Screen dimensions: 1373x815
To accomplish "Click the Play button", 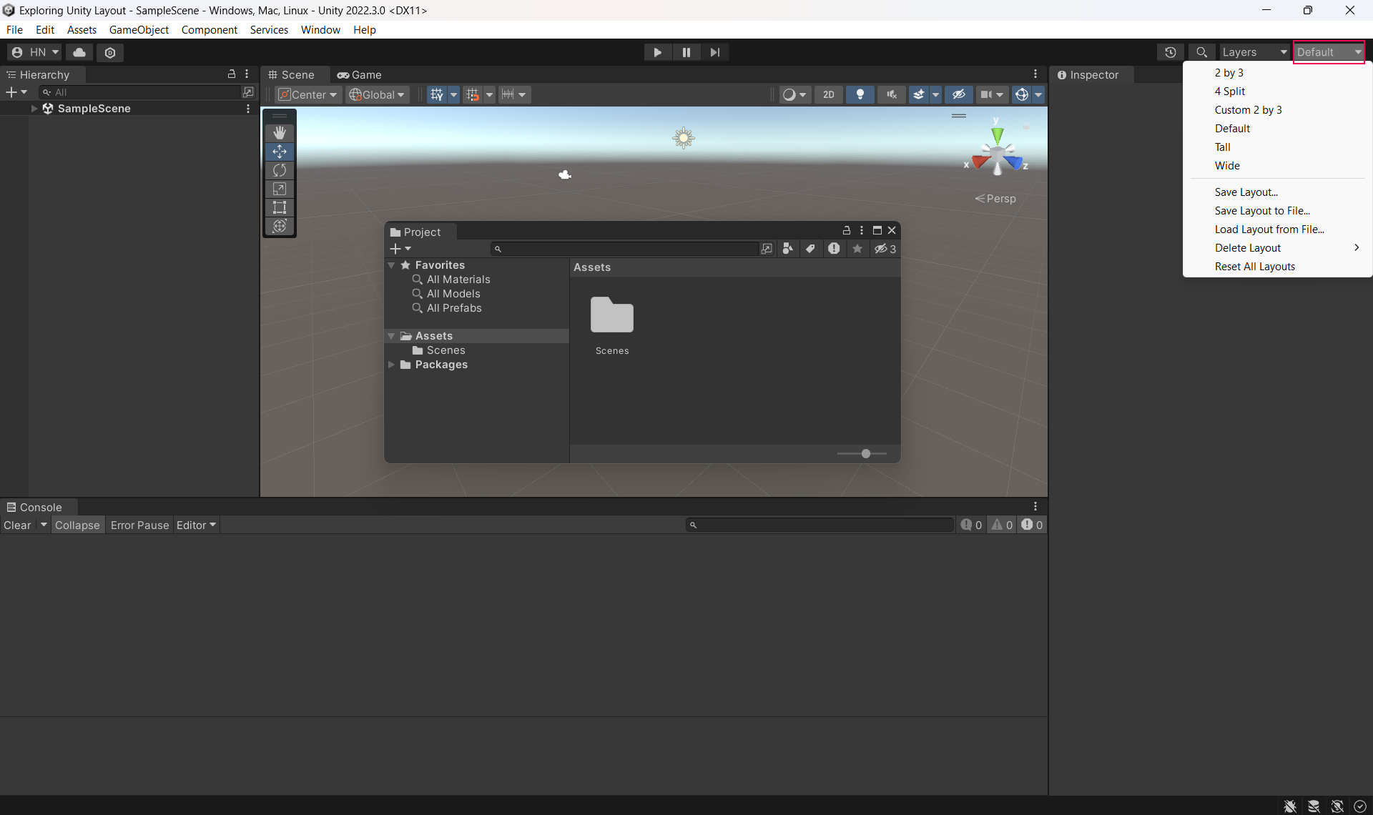I will coord(657,52).
